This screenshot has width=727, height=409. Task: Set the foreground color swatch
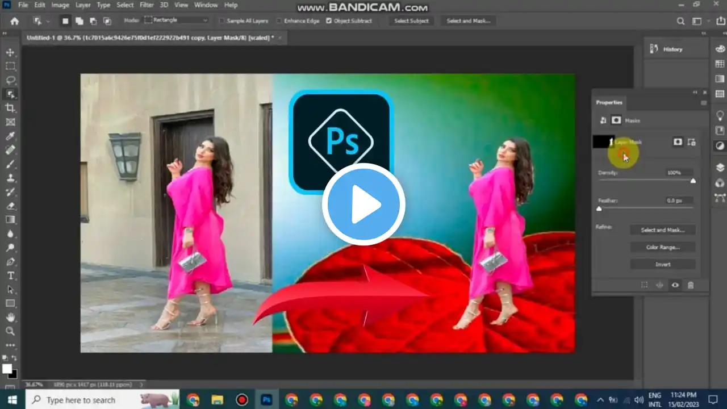point(7,369)
